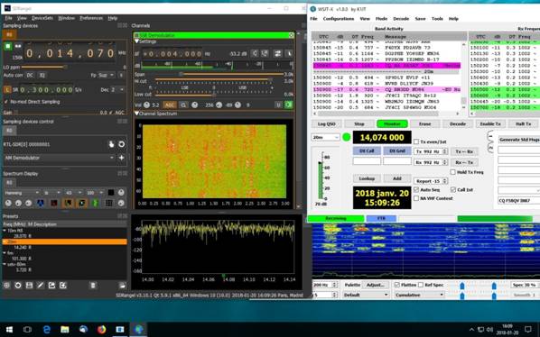Screen dimensions: 540x337
Task: Open Microsoft Edge from the taskbar
Action: coord(46,330)
